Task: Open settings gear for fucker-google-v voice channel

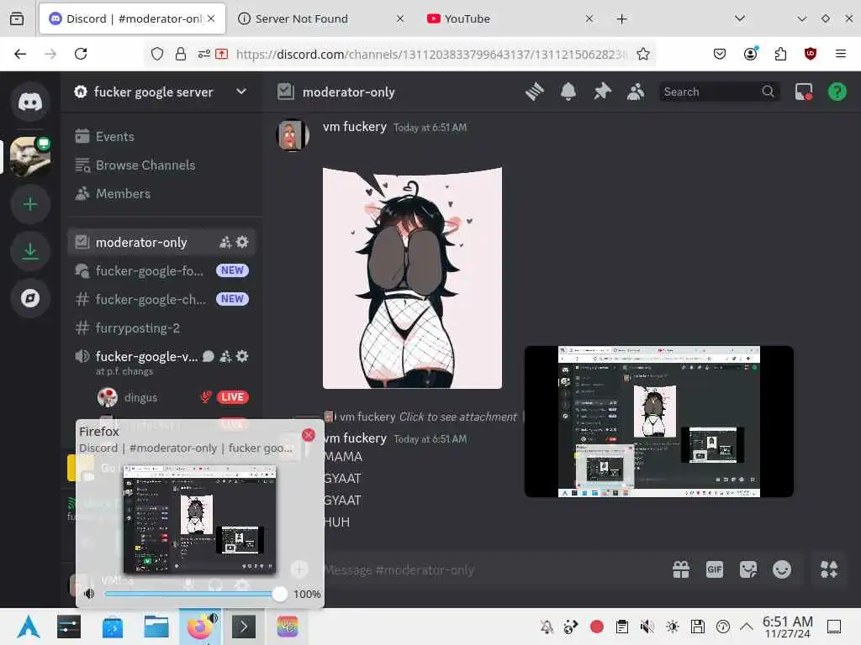Action: (x=242, y=356)
